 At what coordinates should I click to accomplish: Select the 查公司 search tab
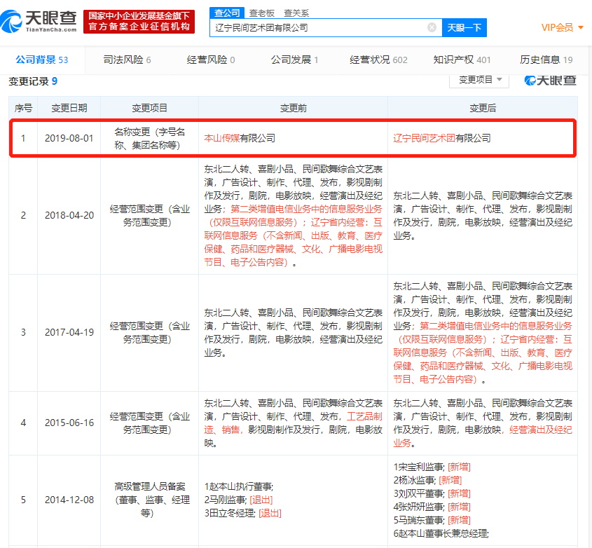pos(227,13)
